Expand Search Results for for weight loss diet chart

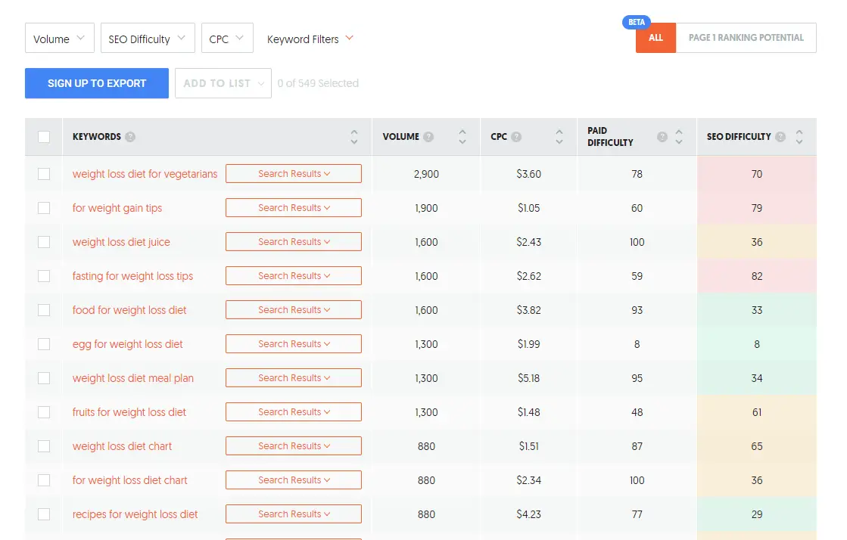point(294,480)
